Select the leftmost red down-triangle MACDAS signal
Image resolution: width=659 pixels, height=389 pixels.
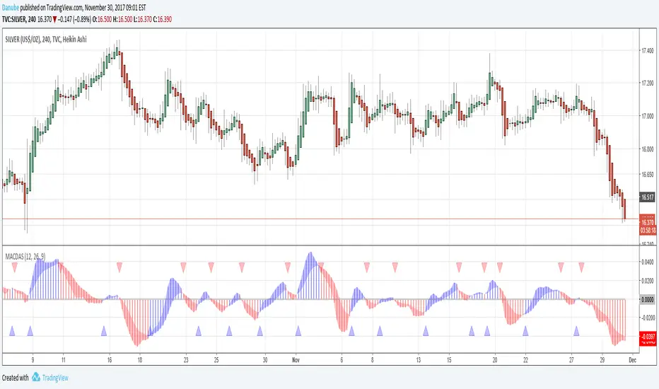(119, 267)
